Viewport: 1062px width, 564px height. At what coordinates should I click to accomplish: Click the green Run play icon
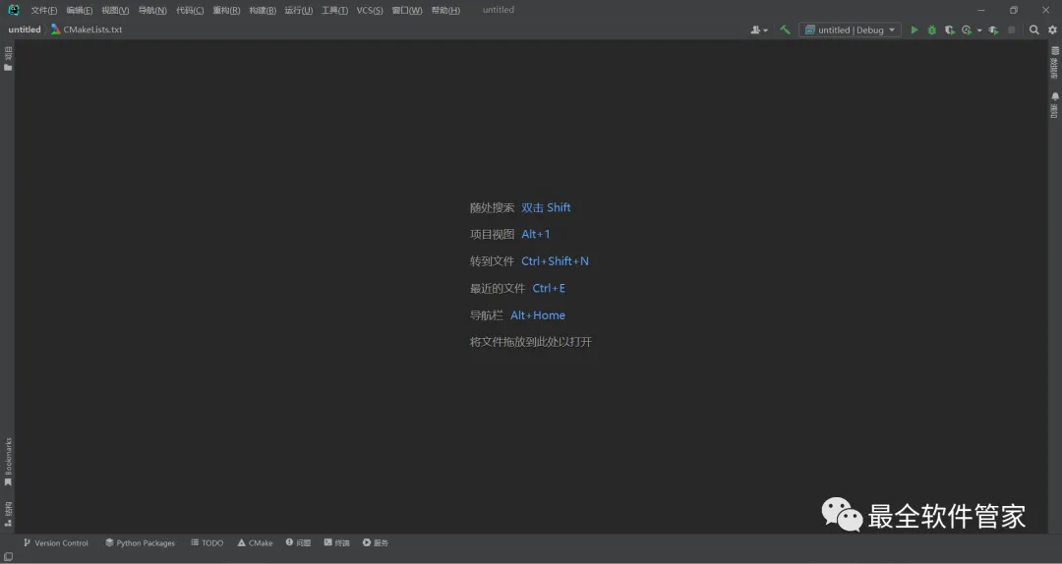[x=914, y=29]
